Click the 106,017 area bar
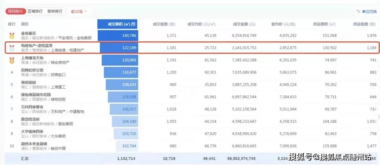The image size is (380, 165). point(124,110)
